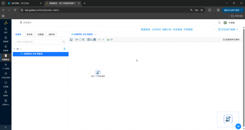Click the user avatar in the header
The image size is (245, 130).
coord(225,23)
